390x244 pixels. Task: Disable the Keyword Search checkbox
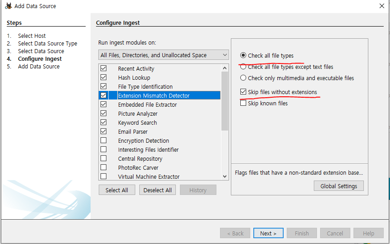pyautogui.click(x=103, y=122)
